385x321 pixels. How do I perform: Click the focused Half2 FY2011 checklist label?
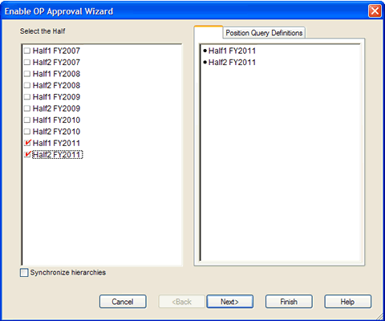coord(58,154)
